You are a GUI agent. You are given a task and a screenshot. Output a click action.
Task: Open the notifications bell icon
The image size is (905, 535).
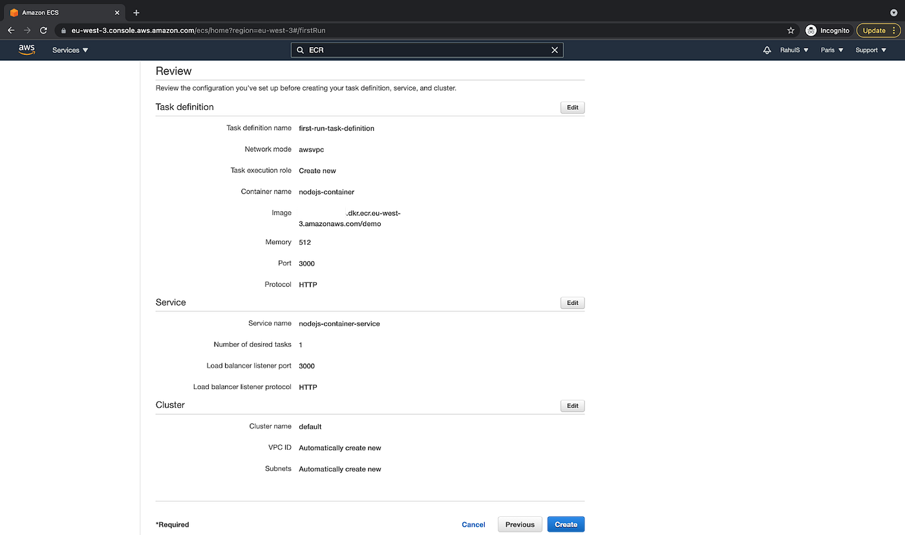767,50
